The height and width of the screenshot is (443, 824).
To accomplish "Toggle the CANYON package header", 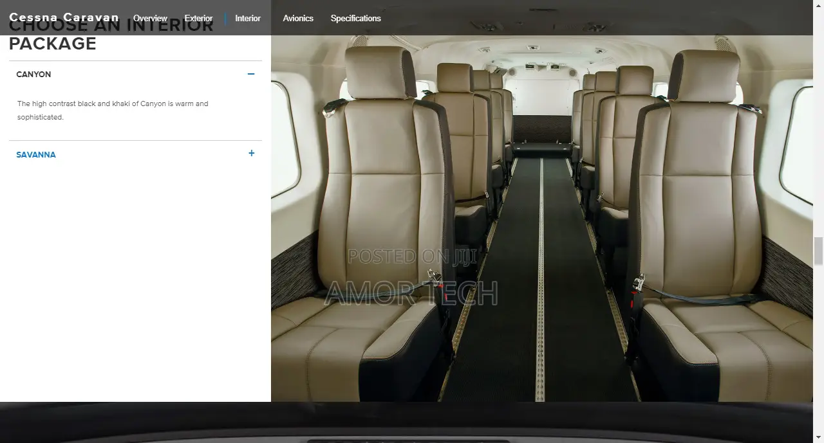I will tap(135, 74).
